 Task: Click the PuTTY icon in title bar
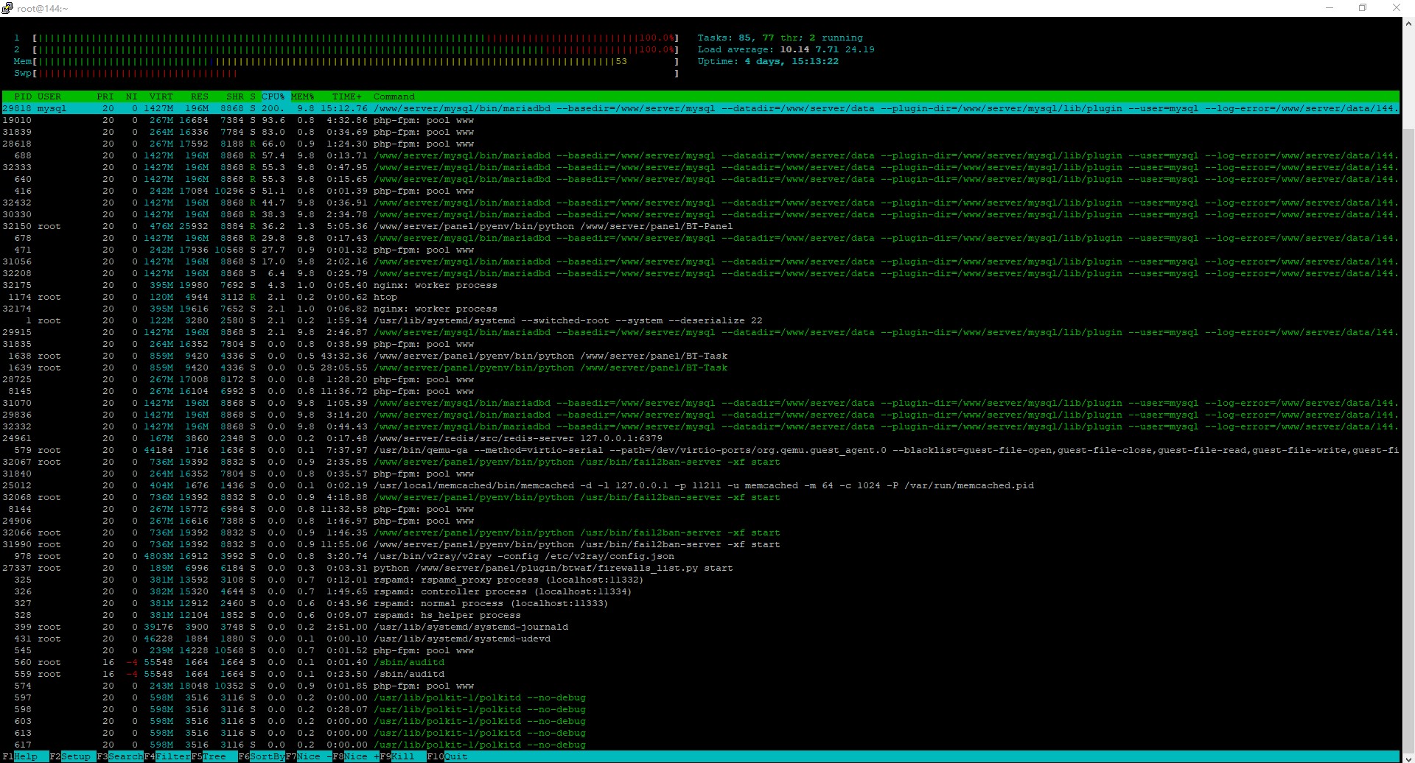pyautogui.click(x=7, y=8)
